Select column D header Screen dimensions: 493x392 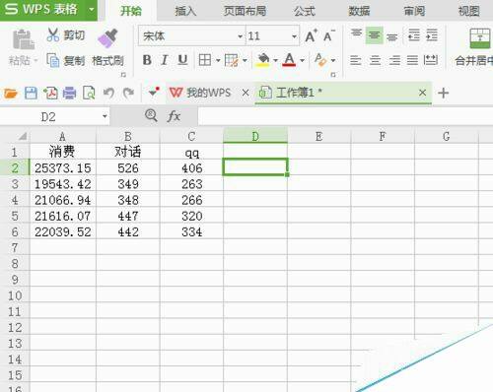[255, 136]
